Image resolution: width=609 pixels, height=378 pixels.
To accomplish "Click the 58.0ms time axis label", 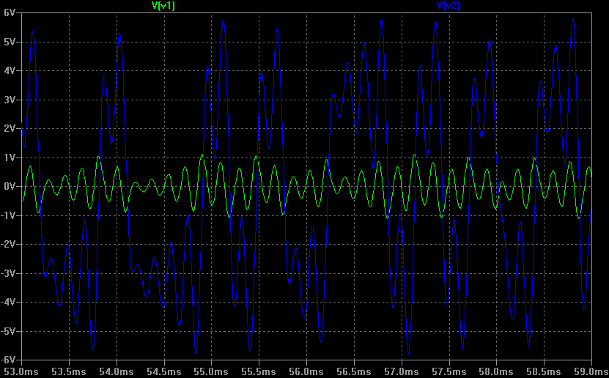I will point(496,372).
